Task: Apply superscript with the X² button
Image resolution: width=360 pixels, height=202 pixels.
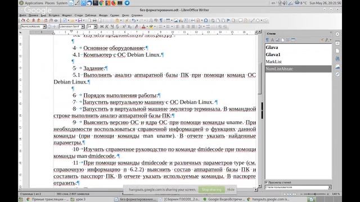Action: [124, 26]
